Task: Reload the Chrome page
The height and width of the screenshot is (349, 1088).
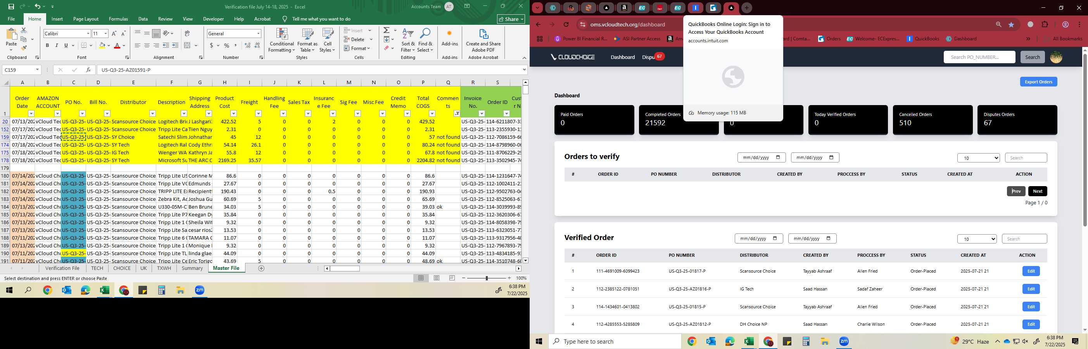Action: point(566,24)
